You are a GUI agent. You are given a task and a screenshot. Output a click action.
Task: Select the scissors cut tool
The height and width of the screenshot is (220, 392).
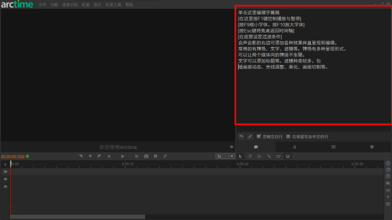coord(259,156)
